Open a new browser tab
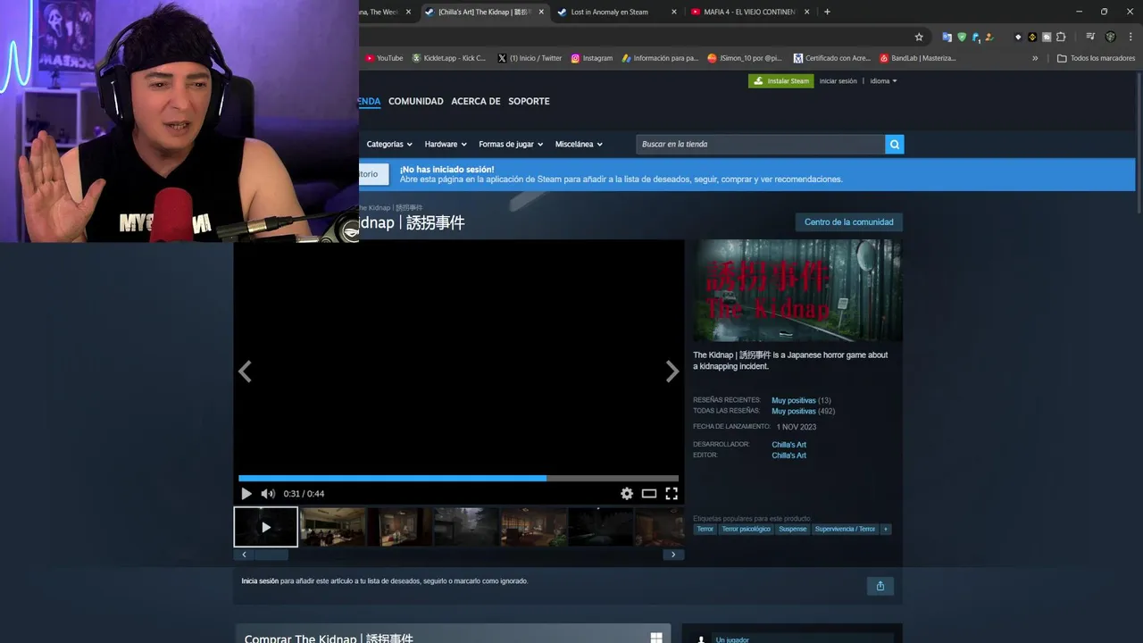Screen dimensions: 1143x643 click(x=827, y=13)
